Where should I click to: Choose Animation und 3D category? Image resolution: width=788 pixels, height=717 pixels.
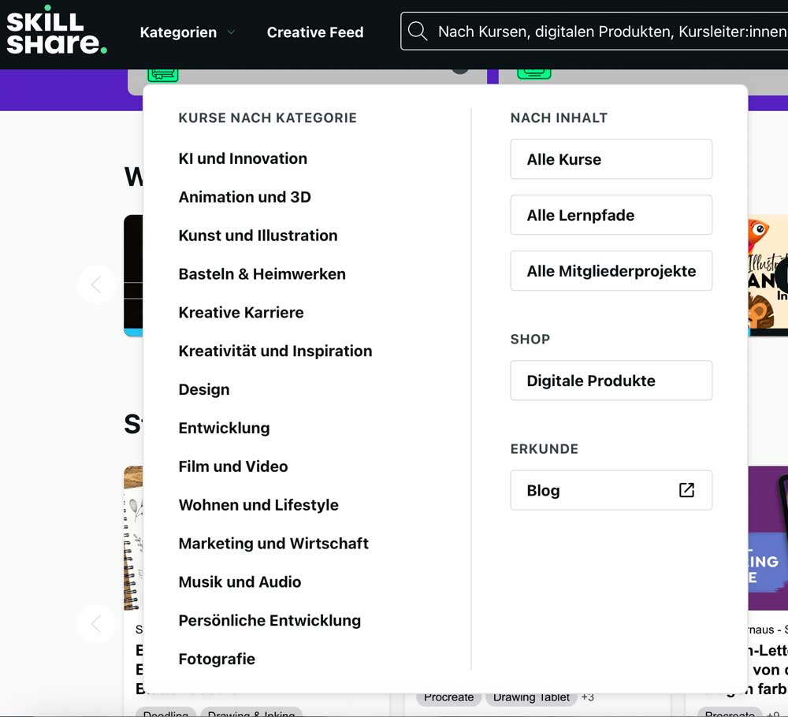pos(245,197)
